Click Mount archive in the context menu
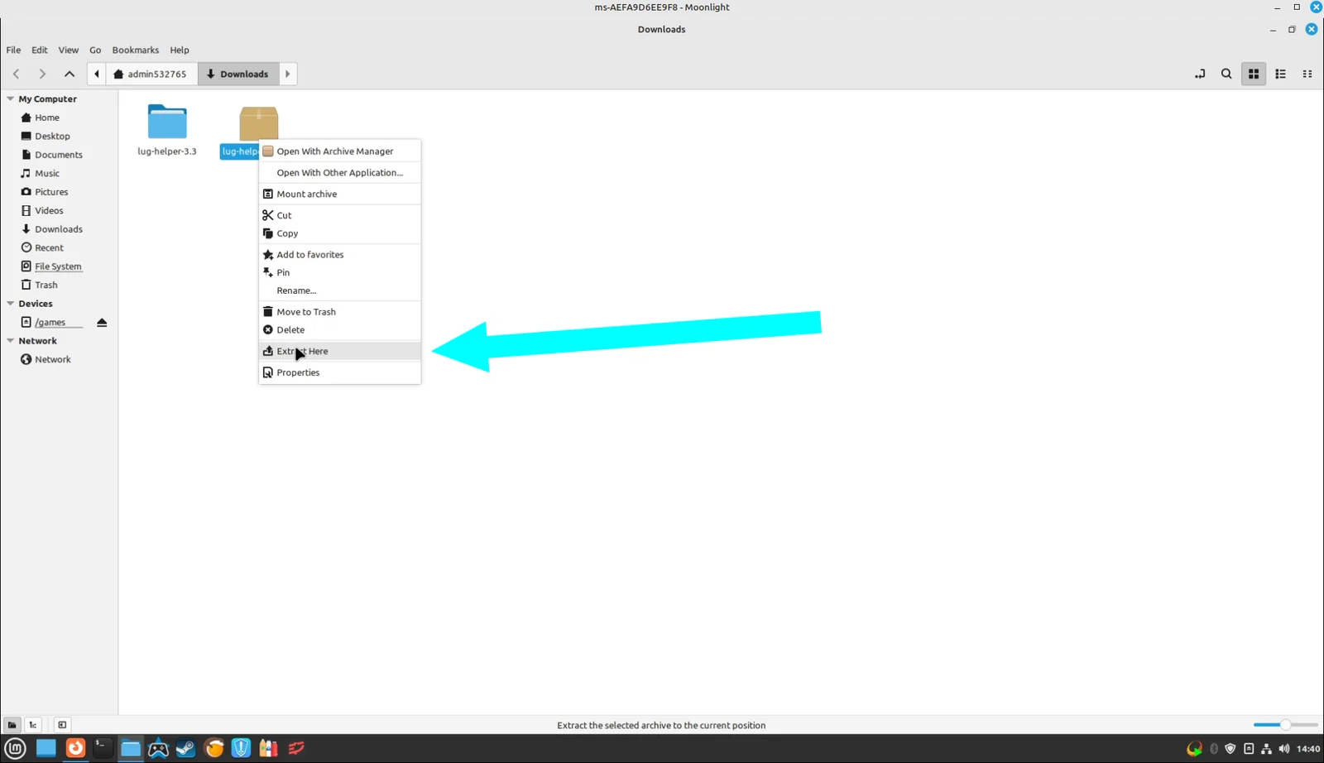The width and height of the screenshot is (1324, 763). coord(340,194)
